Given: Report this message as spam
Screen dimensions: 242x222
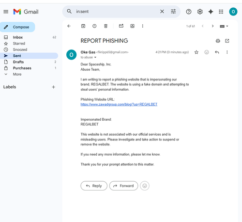Looking at the screenshot, I should tap(94, 26).
